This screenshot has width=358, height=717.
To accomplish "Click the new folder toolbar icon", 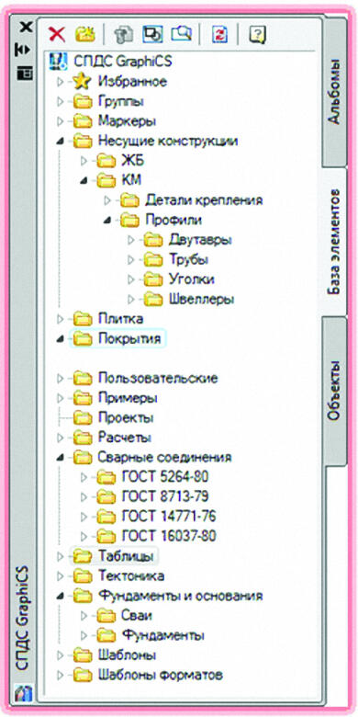I will (x=84, y=35).
